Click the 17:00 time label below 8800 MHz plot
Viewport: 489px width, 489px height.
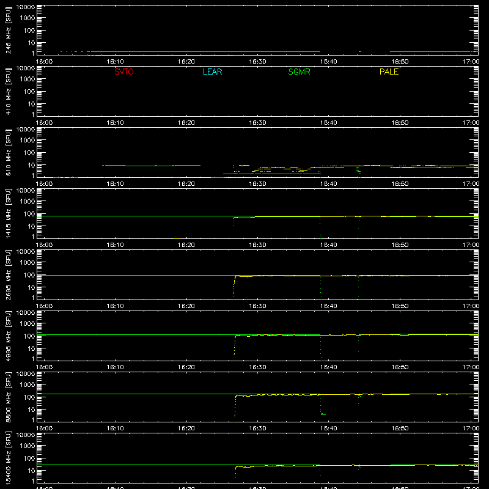(471, 428)
